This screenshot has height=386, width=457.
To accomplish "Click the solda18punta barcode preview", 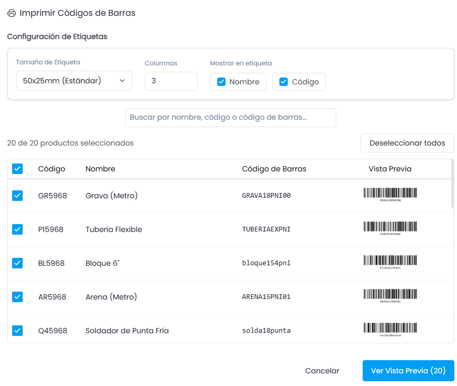I will (x=390, y=330).
